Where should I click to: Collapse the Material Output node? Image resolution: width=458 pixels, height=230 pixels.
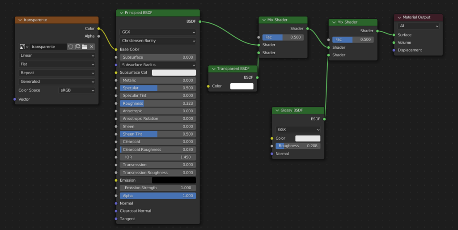coord(399,17)
